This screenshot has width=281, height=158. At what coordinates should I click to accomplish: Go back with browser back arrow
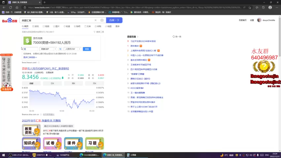click(x=4, y=7)
